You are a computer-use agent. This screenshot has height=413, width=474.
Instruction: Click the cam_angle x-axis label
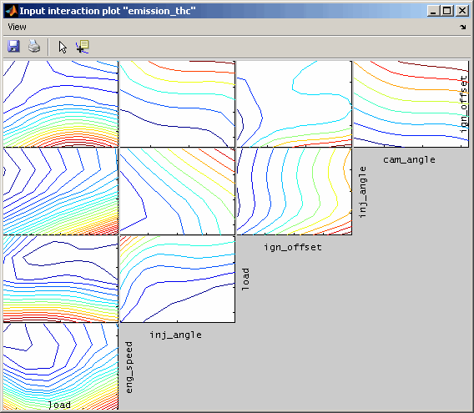[409, 159]
